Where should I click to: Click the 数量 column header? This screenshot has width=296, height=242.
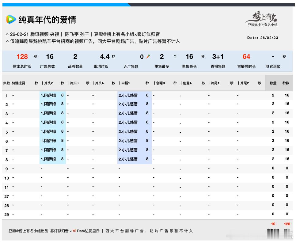click(273, 83)
